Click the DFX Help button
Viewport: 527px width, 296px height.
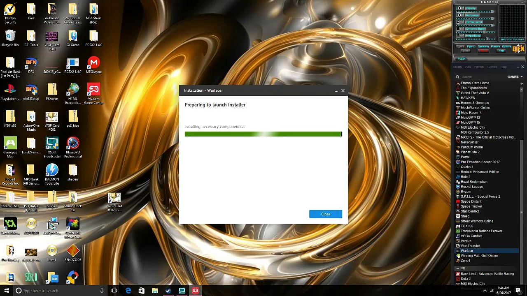[x=501, y=51]
